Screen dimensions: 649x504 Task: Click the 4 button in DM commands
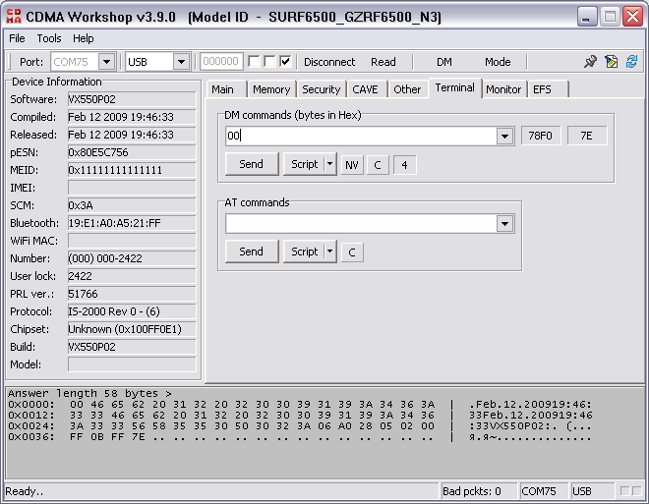(404, 165)
